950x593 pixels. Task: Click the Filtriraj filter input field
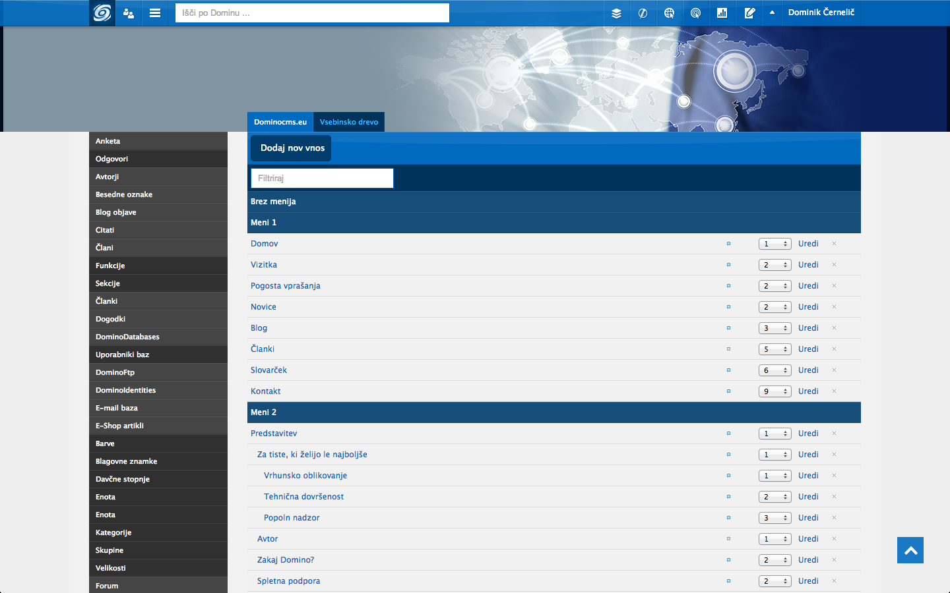(322, 179)
